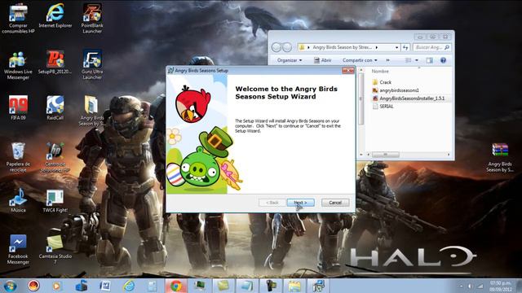Screen dimensions: 522x293
Task: Open Angry Birds Season WinRAR archive on desktop
Action: pyautogui.click(x=500, y=157)
